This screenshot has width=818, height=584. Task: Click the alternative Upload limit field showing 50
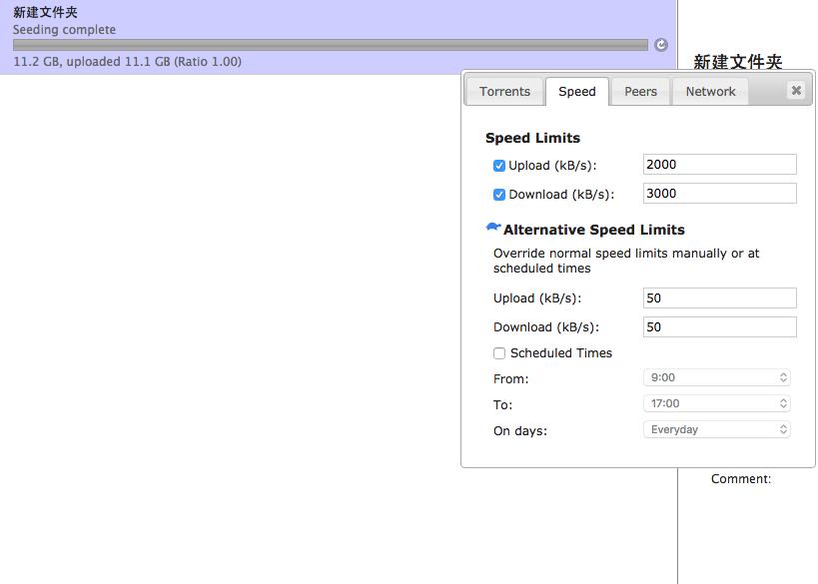(x=719, y=297)
